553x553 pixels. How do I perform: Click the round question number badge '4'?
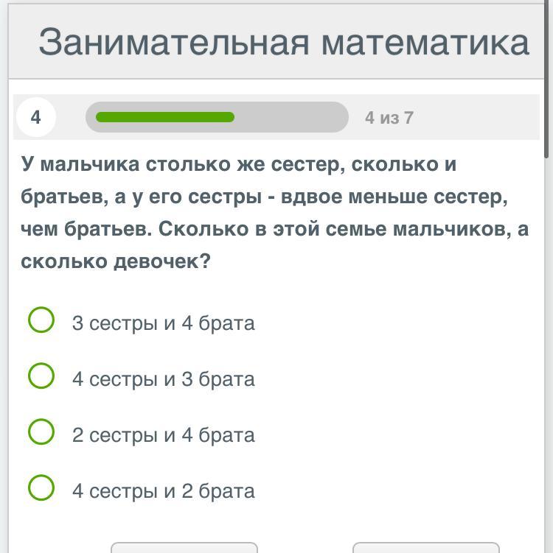coord(36,117)
